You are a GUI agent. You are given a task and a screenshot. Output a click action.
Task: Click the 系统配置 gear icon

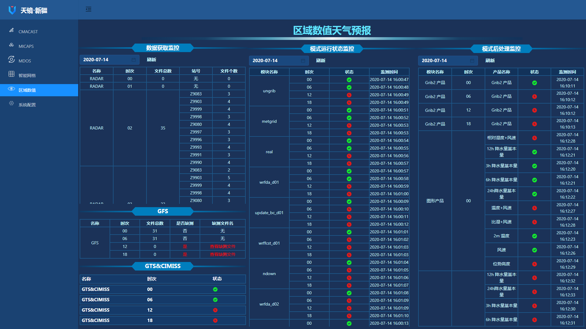12,103
